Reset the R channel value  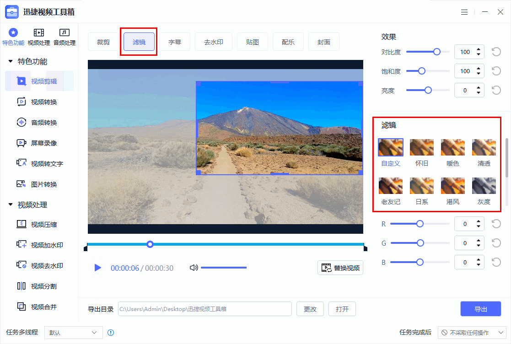click(496, 224)
